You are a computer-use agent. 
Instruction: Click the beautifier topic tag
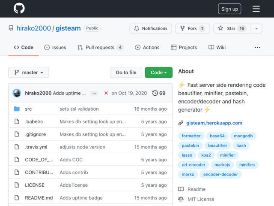tap(218, 145)
